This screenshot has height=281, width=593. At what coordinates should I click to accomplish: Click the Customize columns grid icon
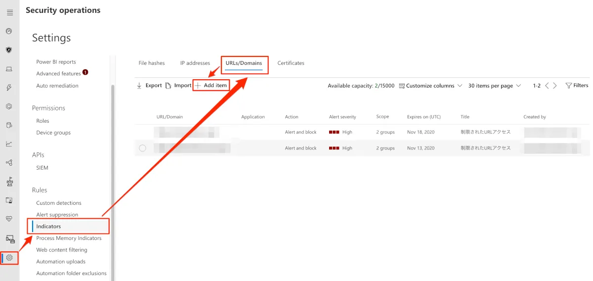point(402,86)
